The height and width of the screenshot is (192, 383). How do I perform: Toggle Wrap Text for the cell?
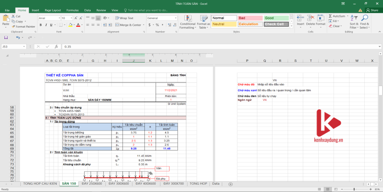[124, 18]
